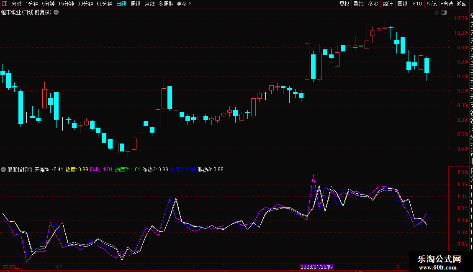
Task: Click the 2025年 label on time axis
Action: tap(11, 267)
